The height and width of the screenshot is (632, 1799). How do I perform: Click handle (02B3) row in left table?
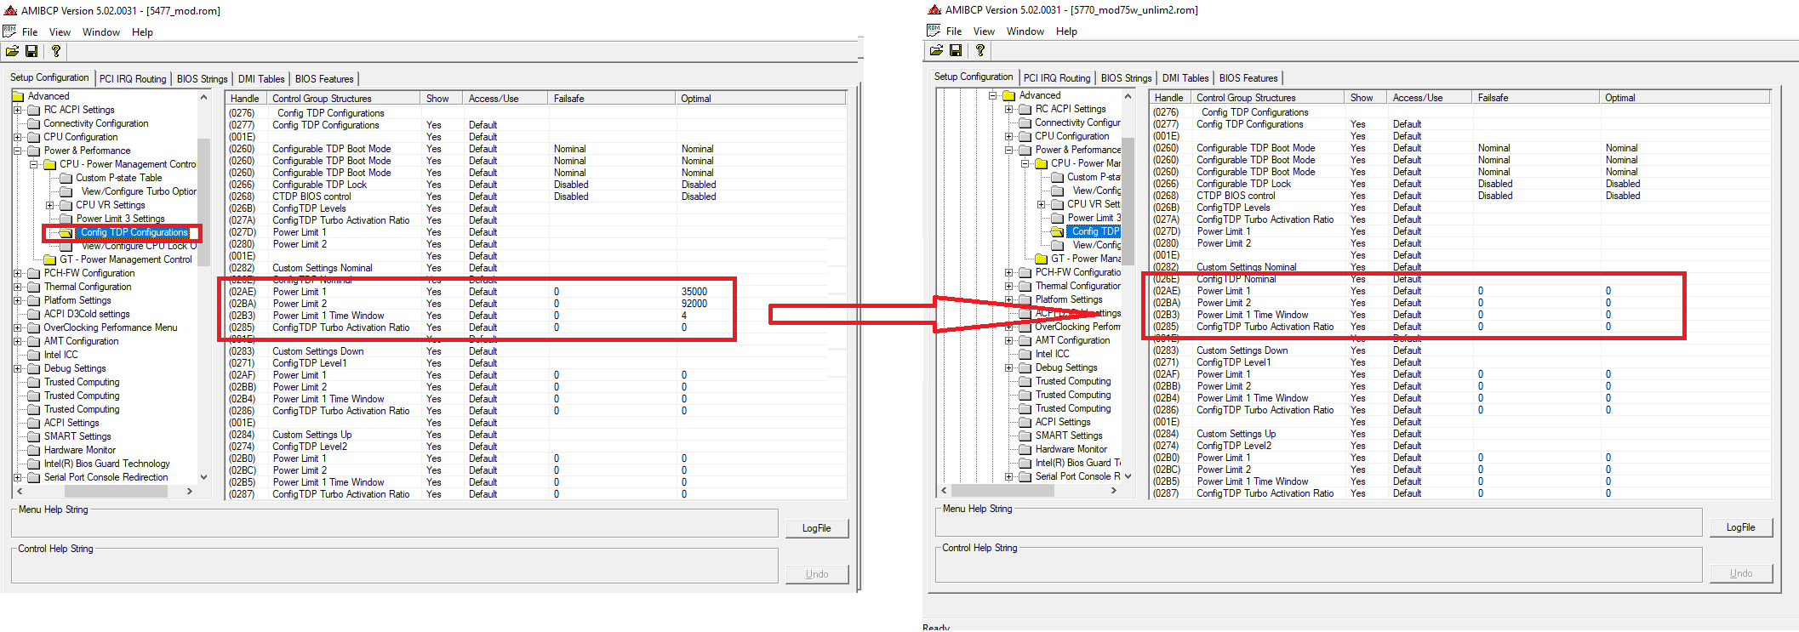(536, 316)
